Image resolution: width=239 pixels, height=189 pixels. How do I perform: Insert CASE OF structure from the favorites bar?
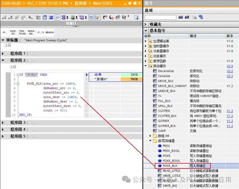point(13,33)
